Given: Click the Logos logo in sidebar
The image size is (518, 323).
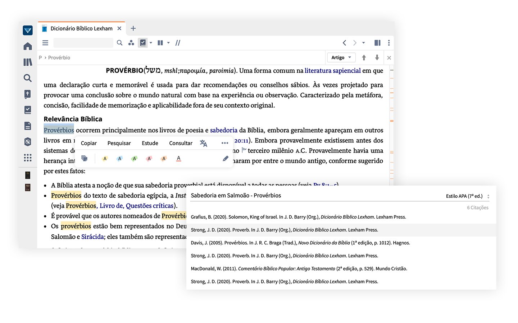Looking at the screenshot, I should pyautogui.click(x=28, y=30).
